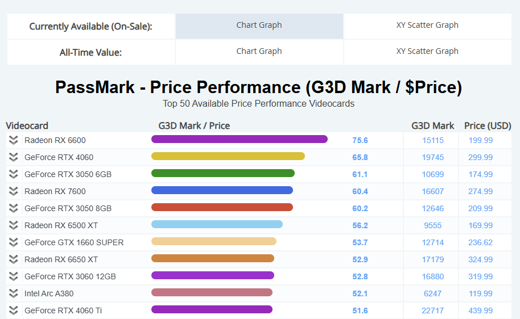Click G3D Mark score 22717 for RTX 4060 Ti
Image resolution: width=520 pixels, height=319 pixels.
pyautogui.click(x=433, y=310)
